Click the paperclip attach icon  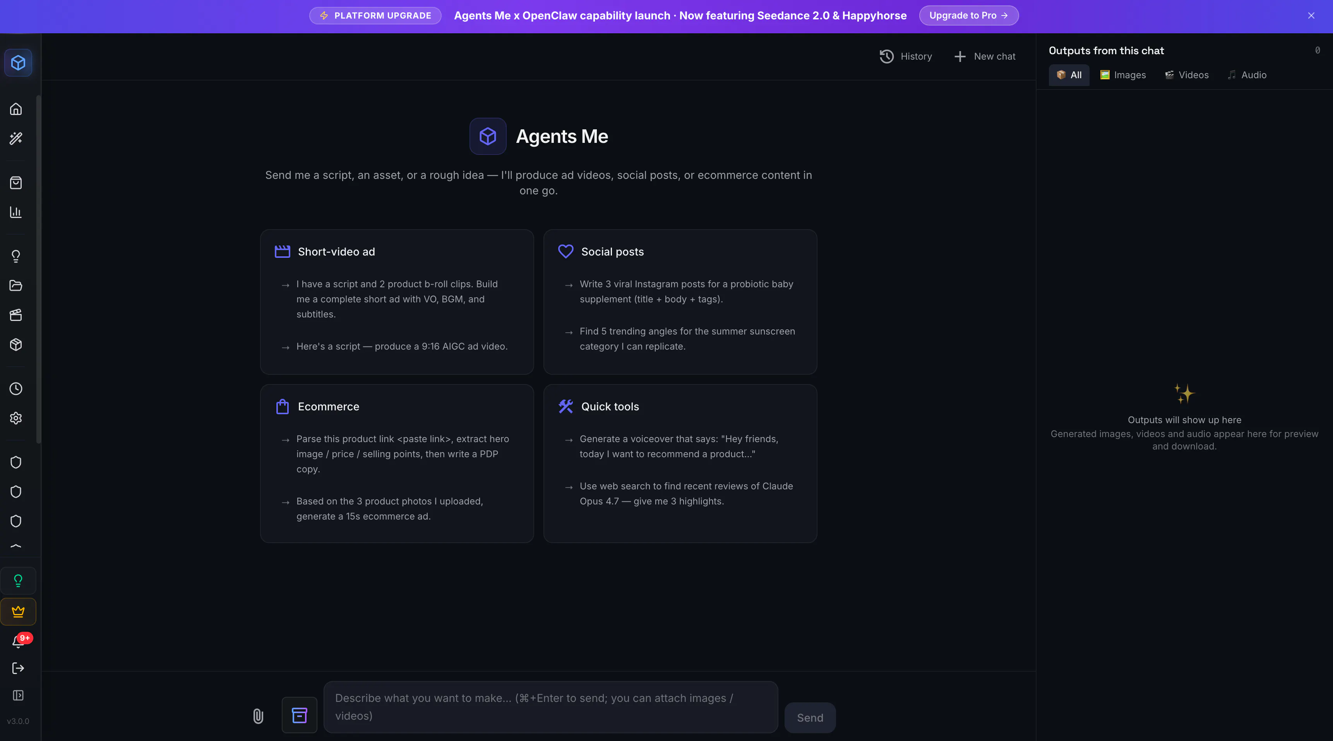258,716
